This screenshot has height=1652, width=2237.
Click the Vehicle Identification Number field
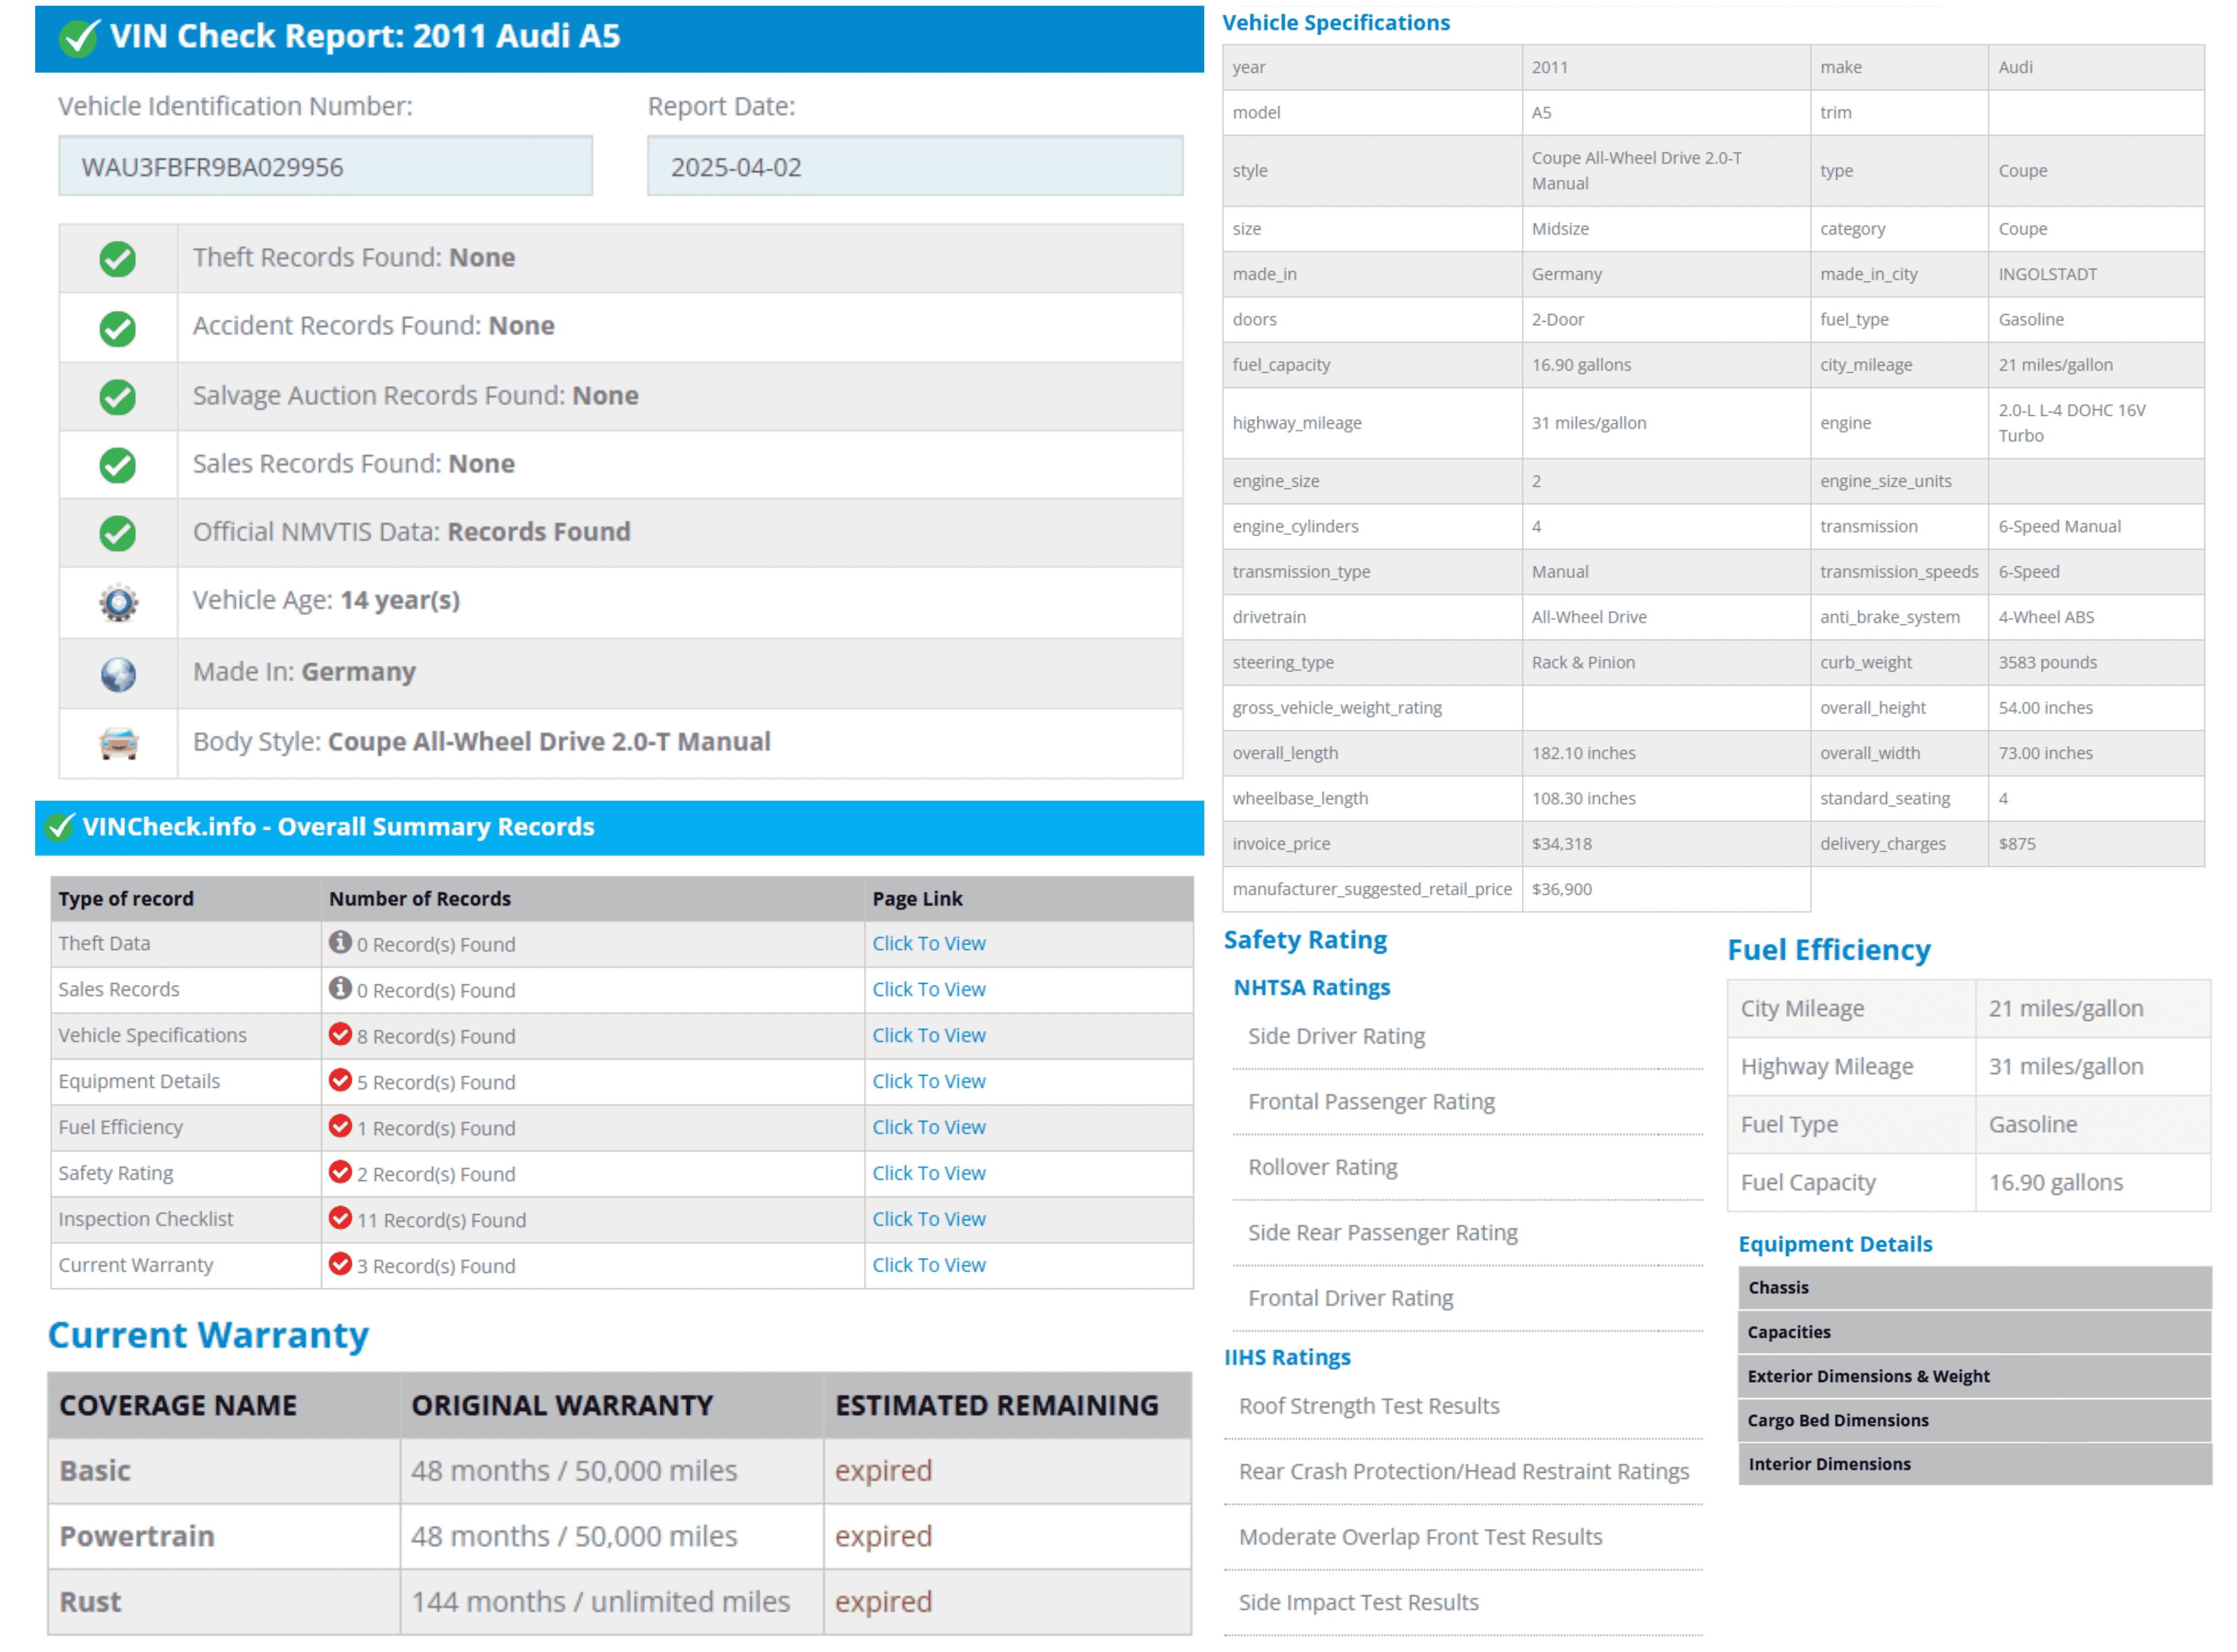[326, 167]
